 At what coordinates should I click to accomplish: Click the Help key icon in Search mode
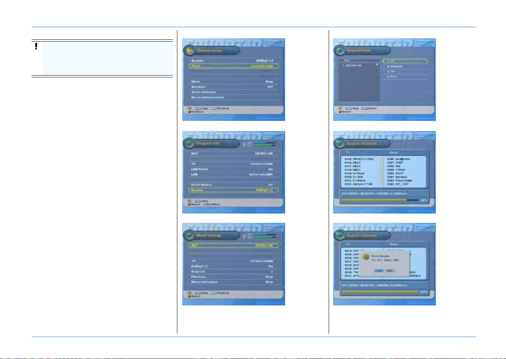coord(349,108)
